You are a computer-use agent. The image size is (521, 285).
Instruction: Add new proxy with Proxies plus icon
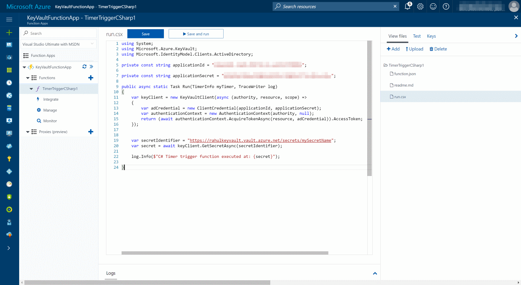(x=91, y=132)
